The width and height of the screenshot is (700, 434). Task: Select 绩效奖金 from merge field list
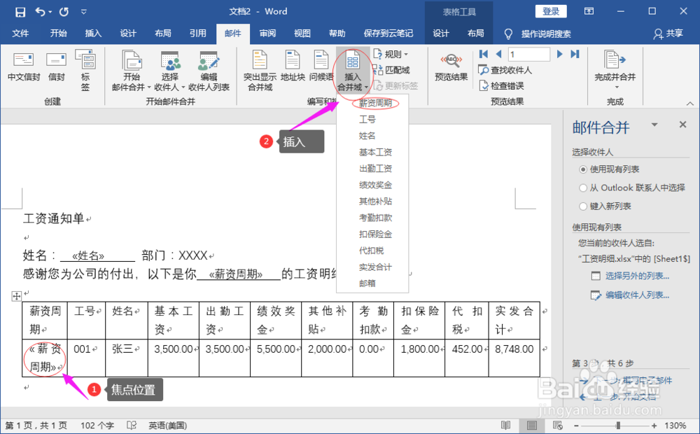tap(375, 185)
